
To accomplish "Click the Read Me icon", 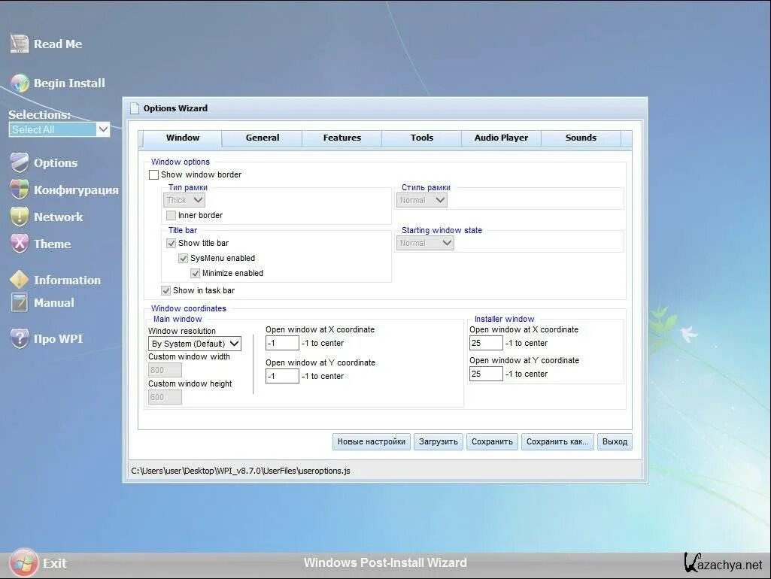I will (x=19, y=44).
